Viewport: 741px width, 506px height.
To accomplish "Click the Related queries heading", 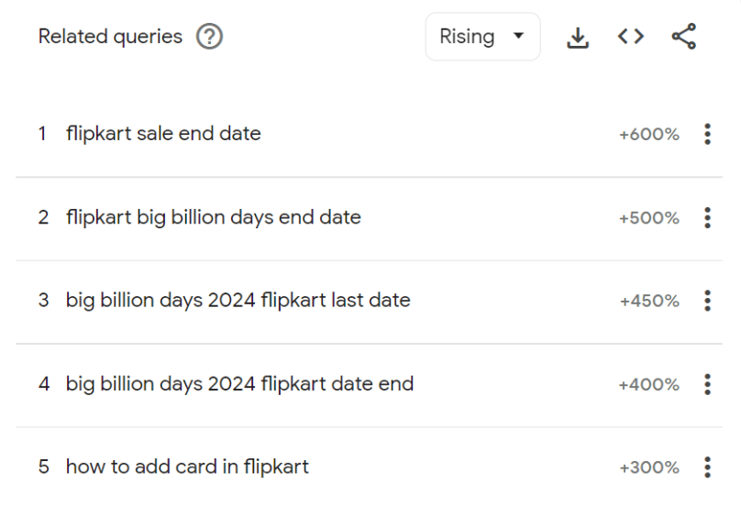I will click(110, 37).
